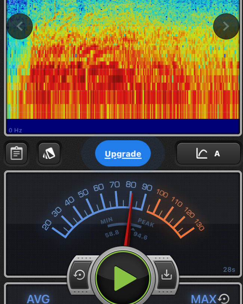Click the 28s elapsed time indicator
243x304 pixels.
pos(229,270)
